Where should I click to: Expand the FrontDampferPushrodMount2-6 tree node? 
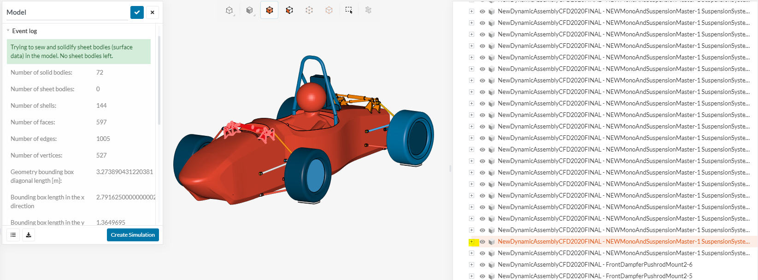[x=471, y=265]
